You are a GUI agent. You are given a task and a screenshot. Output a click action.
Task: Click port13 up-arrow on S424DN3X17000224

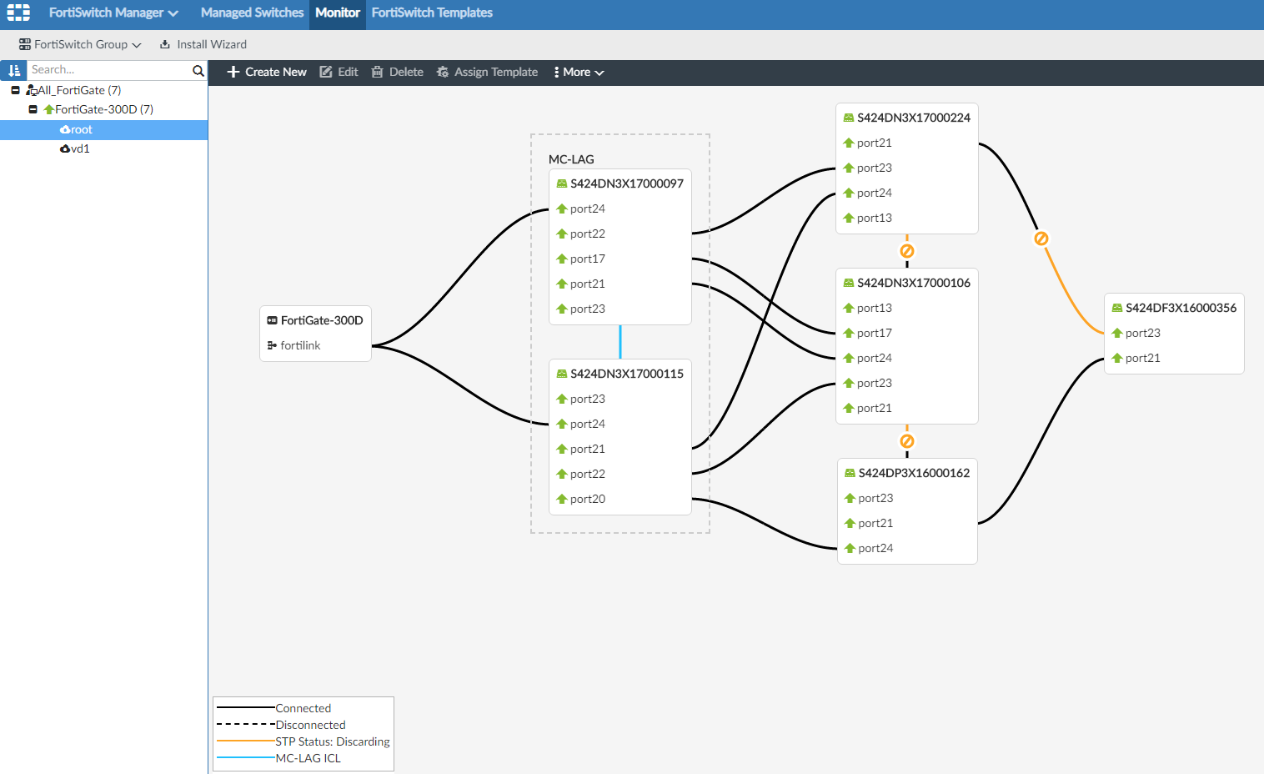[x=849, y=218]
